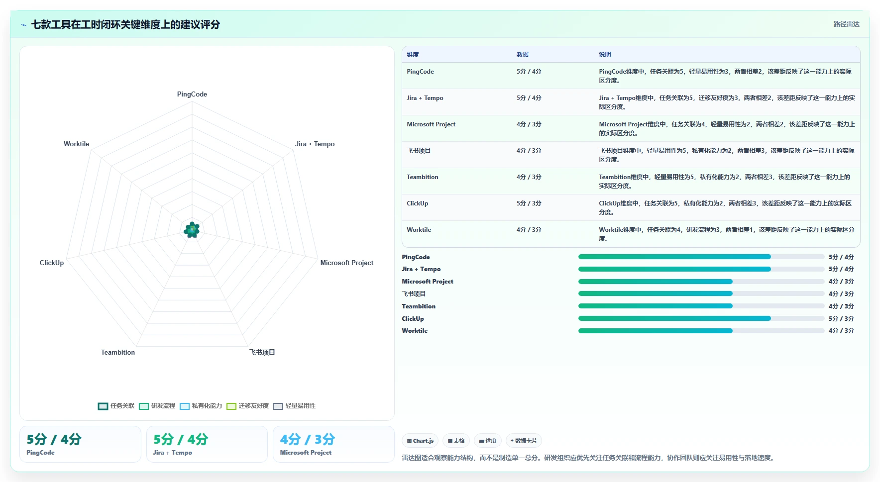The height and width of the screenshot is (482, 880).
Task: Select the 数据卡片 chip
Action: coord(524,441)
